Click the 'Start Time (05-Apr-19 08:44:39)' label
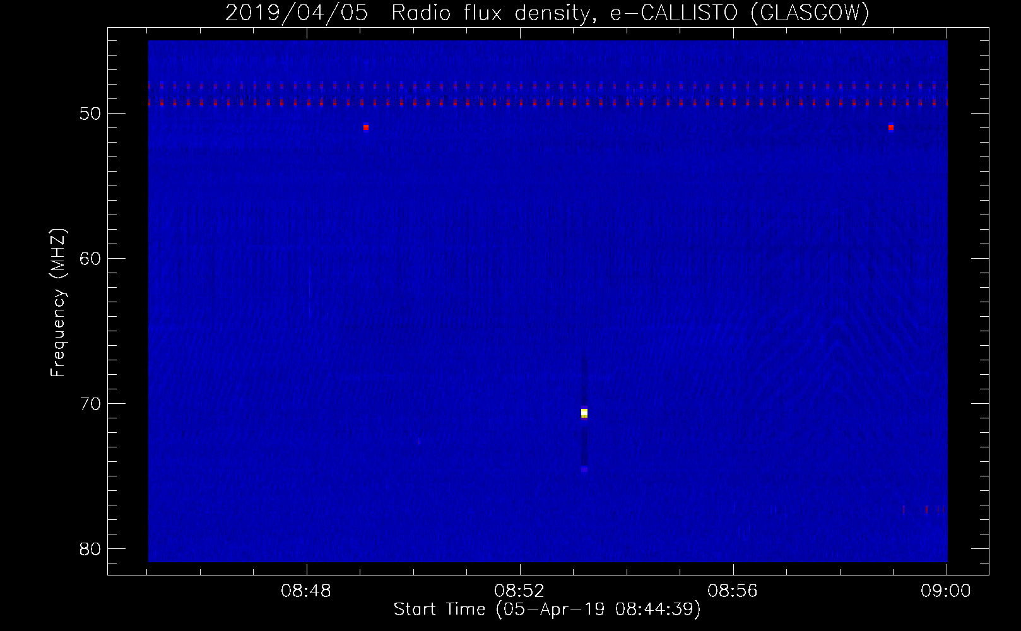Screen dimensions: 1021x631 [x=547, y=610]
